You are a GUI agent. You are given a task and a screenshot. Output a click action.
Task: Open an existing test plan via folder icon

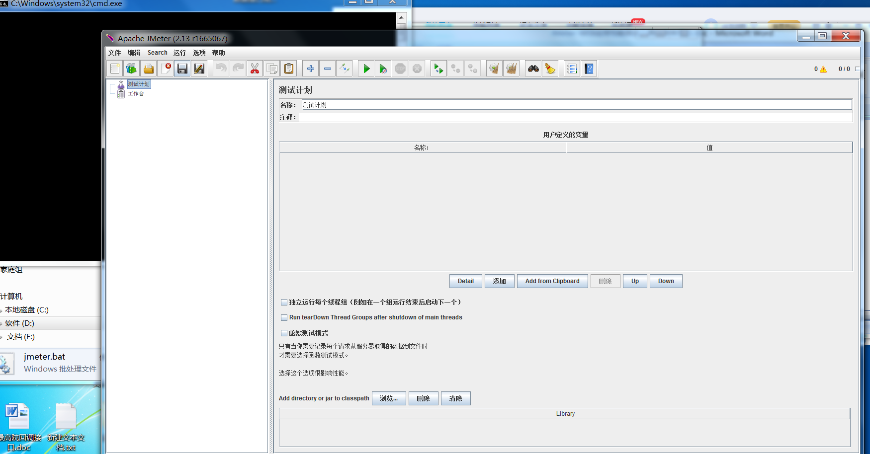[148, 68]
